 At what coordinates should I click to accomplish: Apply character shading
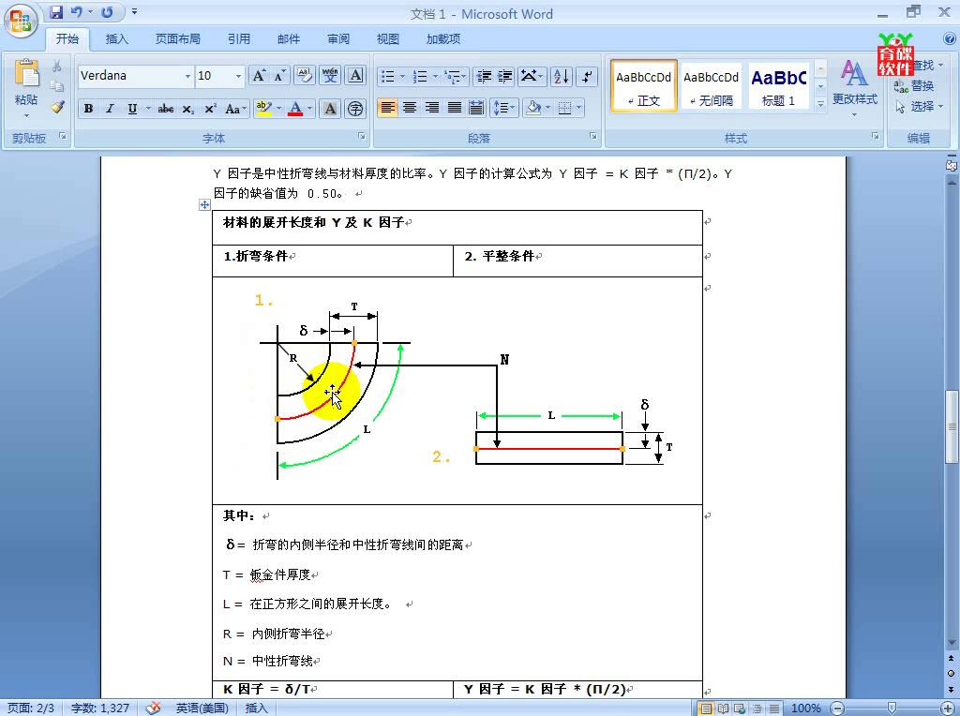click(330, 109)
